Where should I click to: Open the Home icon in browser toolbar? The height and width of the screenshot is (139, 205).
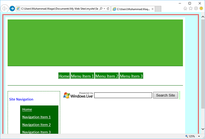[186, 9]
